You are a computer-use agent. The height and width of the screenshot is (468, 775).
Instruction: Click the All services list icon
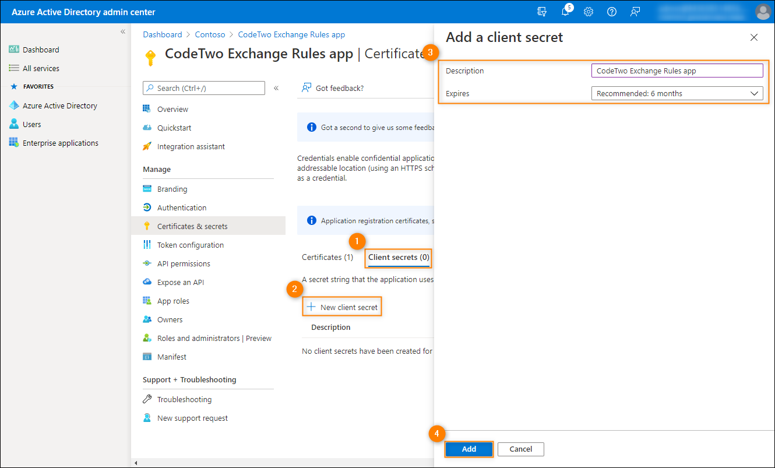(x=14, y=68)
